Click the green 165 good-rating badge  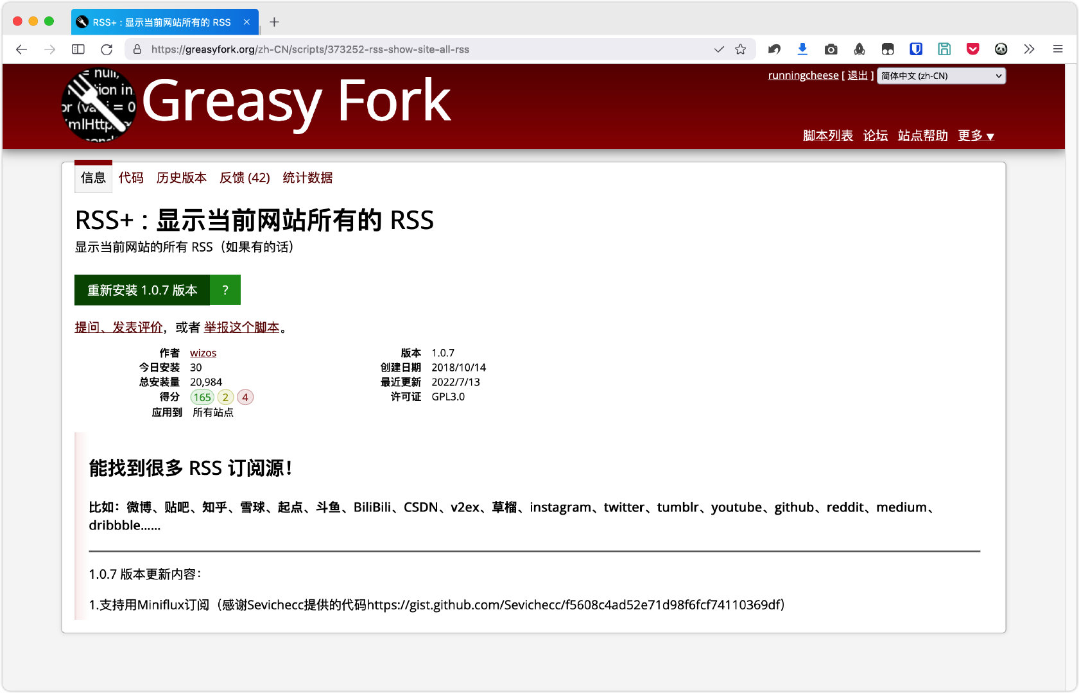pos(202,397)
